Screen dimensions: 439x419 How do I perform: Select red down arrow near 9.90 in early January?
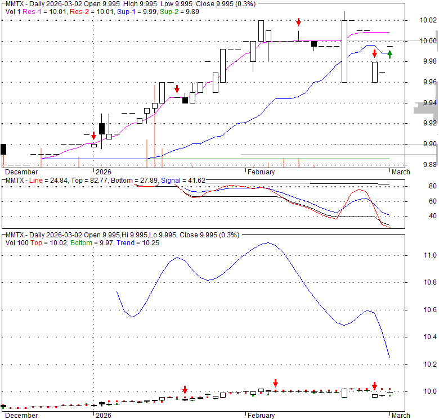coord(93,136)
